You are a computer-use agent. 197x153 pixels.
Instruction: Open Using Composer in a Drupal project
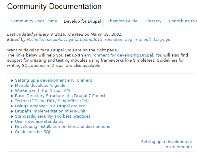50,106
